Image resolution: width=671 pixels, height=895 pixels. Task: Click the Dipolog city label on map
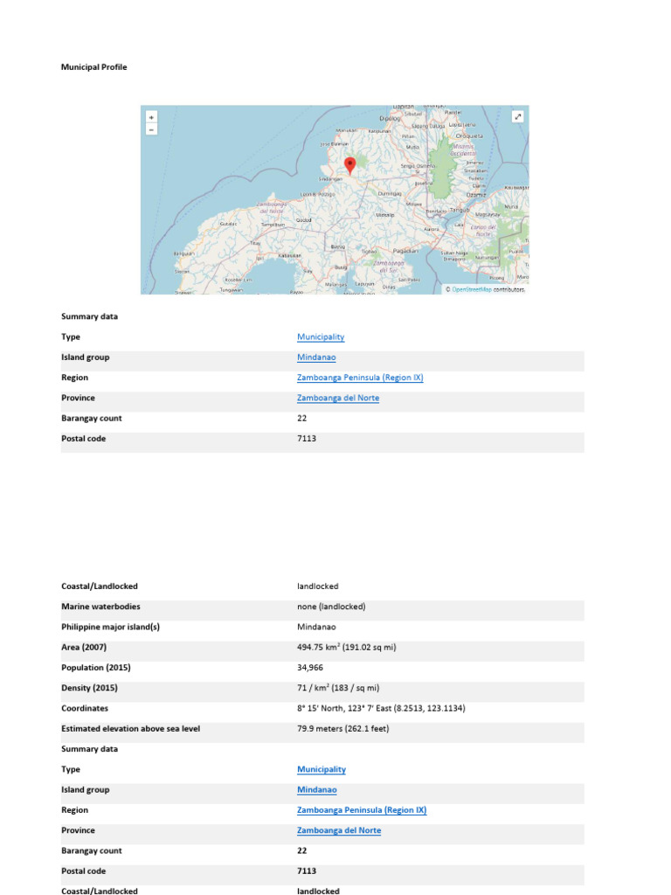tap(390, 119)
